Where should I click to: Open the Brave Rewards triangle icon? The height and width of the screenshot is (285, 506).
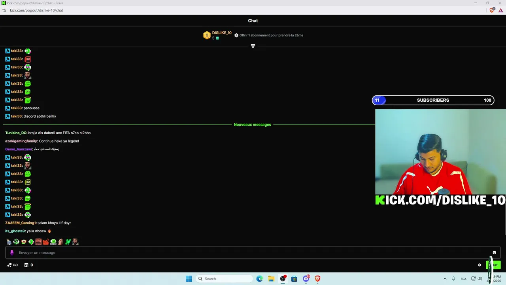[500, 10]
